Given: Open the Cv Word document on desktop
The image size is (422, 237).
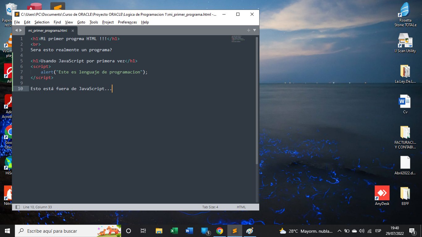Looking at the screenshot, I should tap(405, 104).
